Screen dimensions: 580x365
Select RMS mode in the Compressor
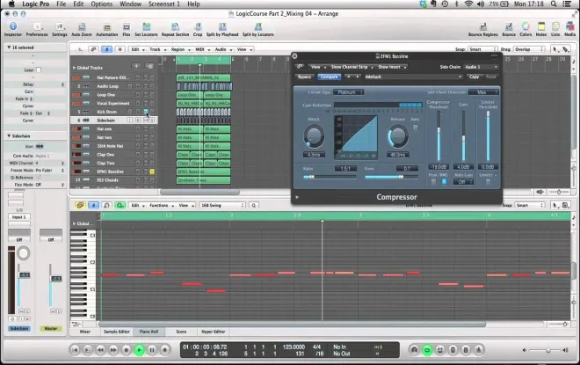[x=445, y=181]
